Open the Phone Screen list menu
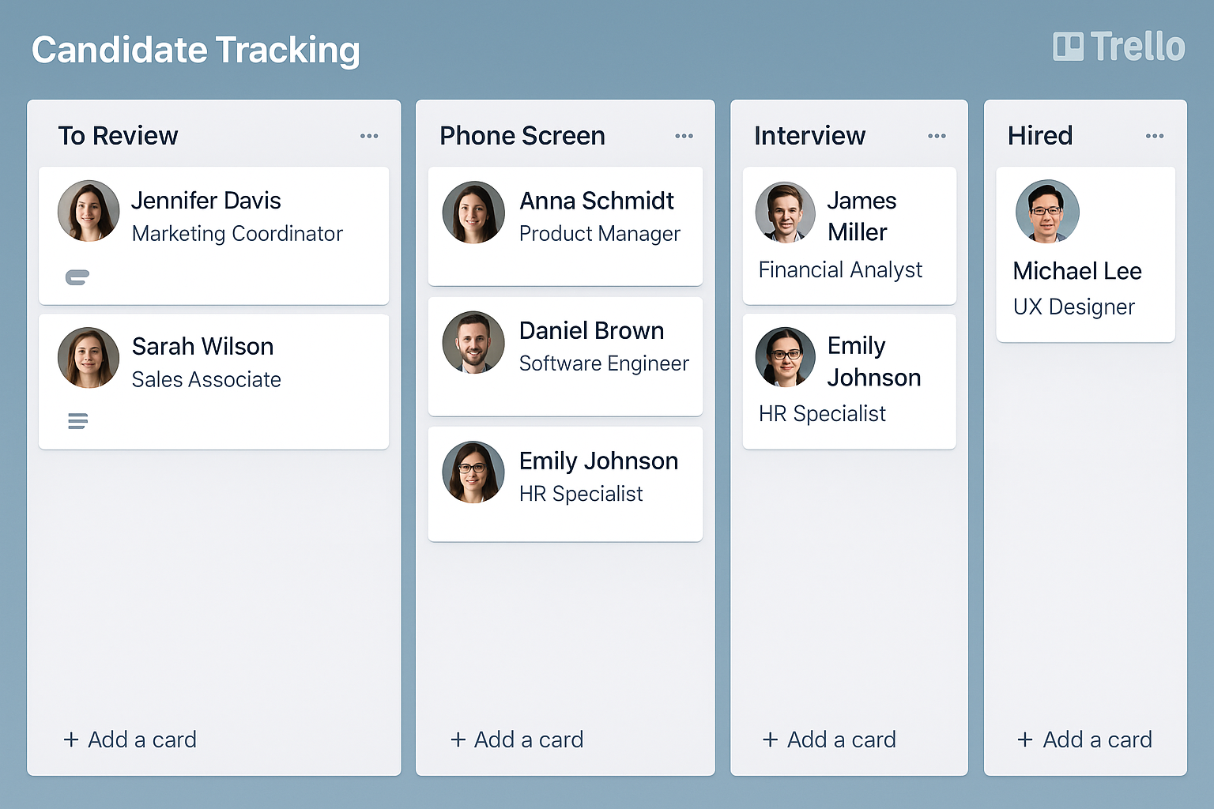This screenshot has width=1214, height=809. pyautogui.click(x=684, y=135)
